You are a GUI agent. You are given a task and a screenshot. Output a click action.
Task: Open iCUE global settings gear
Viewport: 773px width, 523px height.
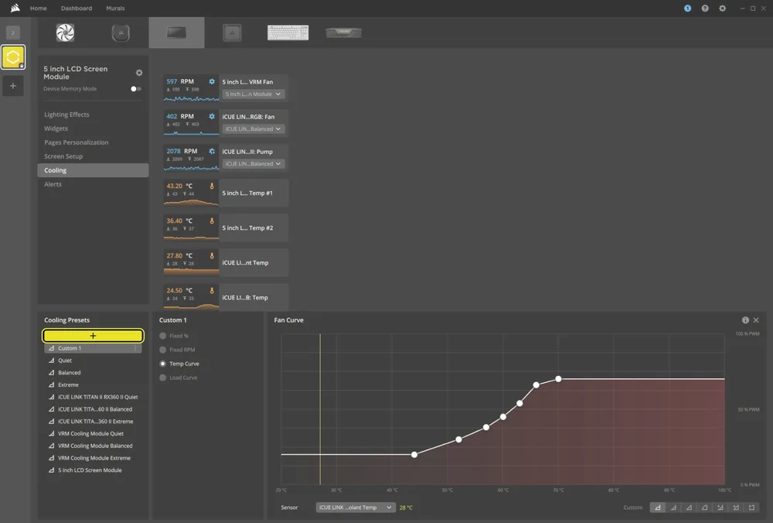click(x=722, y=9)
